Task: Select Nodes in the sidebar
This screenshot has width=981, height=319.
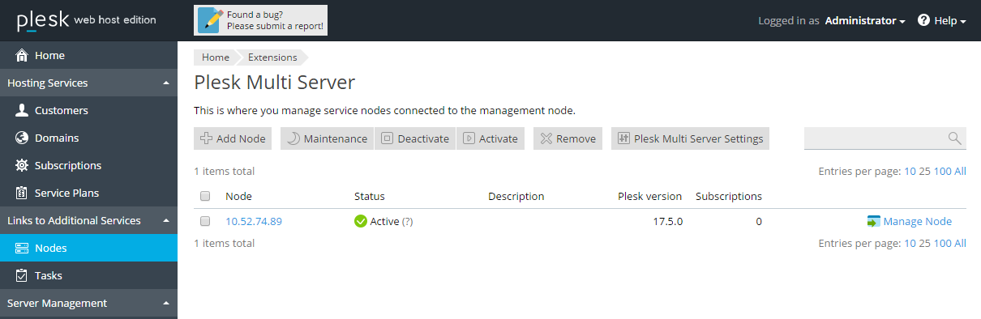Action: [x=88, y=248]
